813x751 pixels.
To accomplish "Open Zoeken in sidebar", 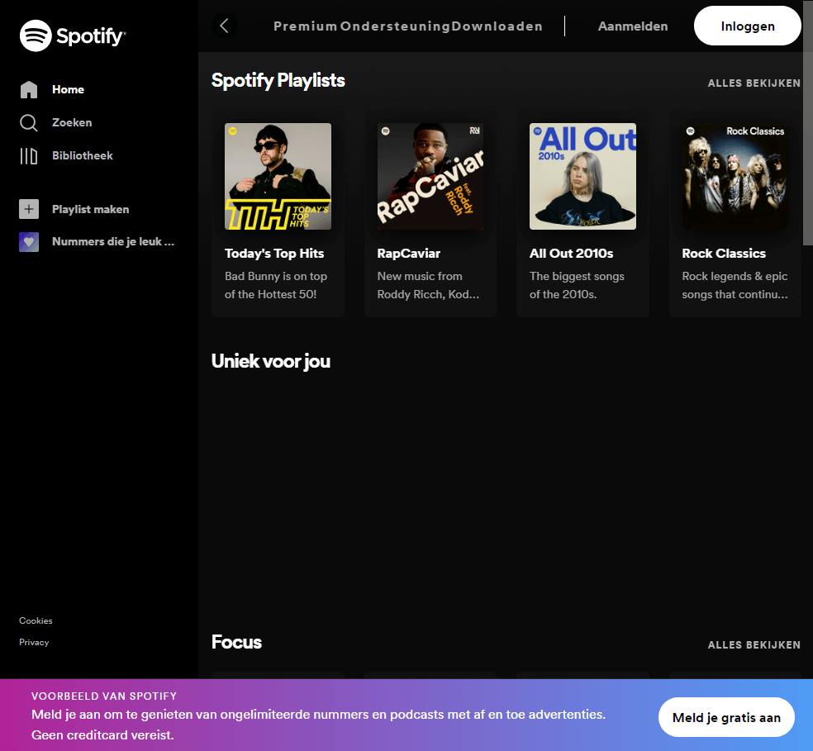I will click(72, 123).
